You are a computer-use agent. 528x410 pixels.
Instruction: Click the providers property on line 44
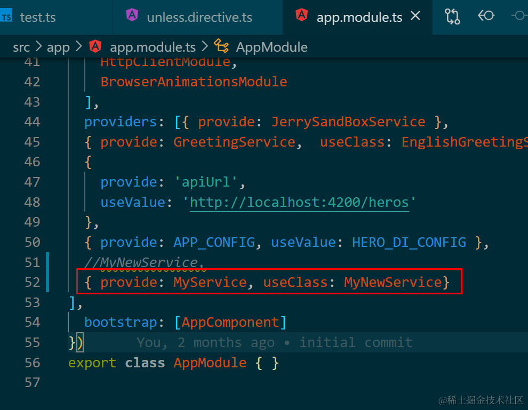coord(121,122)
